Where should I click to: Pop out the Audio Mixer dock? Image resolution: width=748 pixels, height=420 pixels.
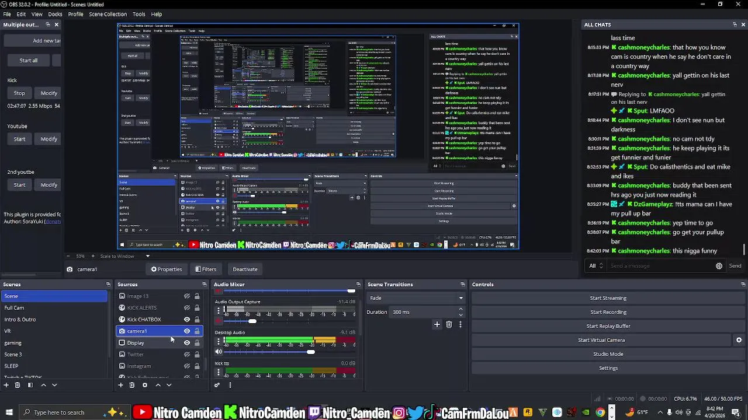pyautogui.click(x=358, y=285)
